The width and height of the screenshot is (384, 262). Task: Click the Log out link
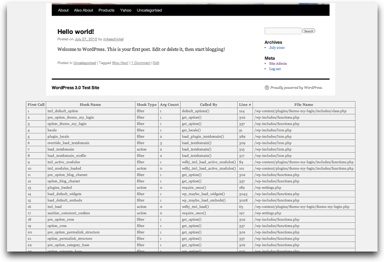[x=275, y=69]
